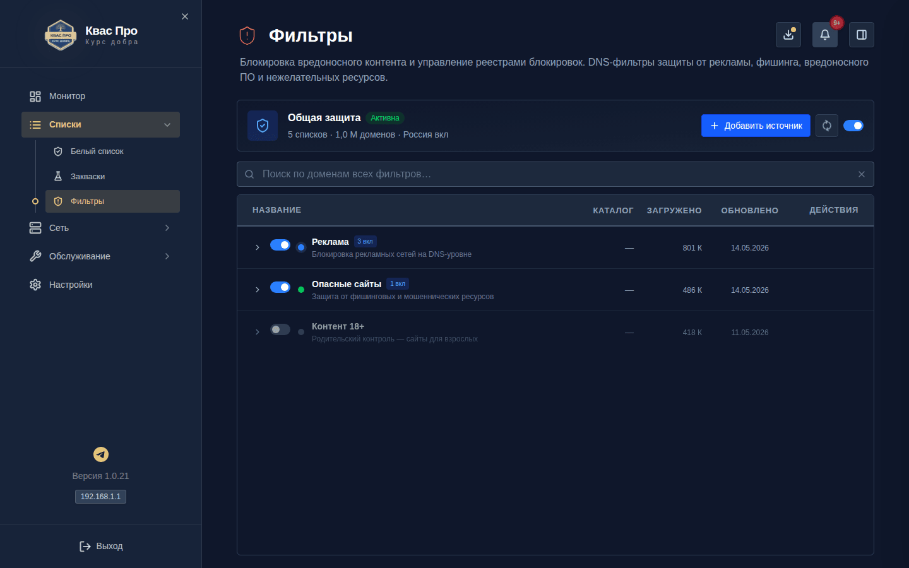Enable the Контент 18+ filter toggle

coord(280,329)
